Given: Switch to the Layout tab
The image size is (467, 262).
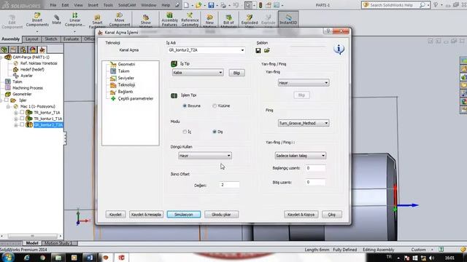Looking at the screenshot, I should click(x=31, y=39).
